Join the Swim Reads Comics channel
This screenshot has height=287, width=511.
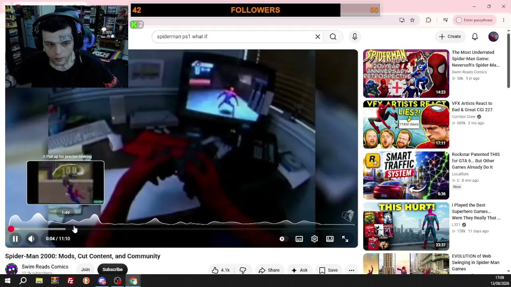click(85, 269)
